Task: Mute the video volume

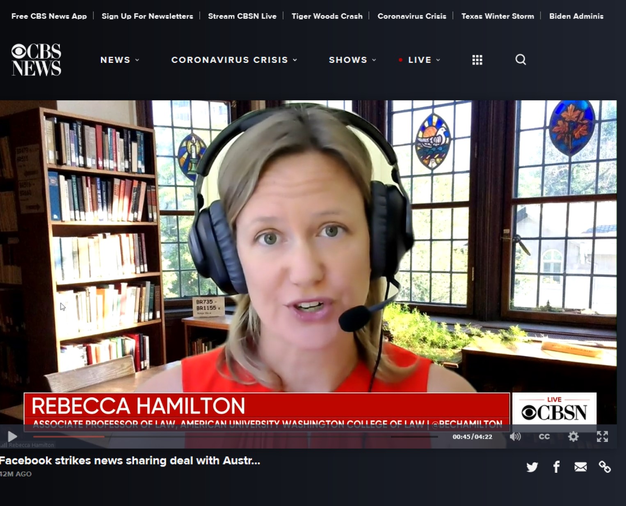Action: pyautogui.click(x=515, y=437)
